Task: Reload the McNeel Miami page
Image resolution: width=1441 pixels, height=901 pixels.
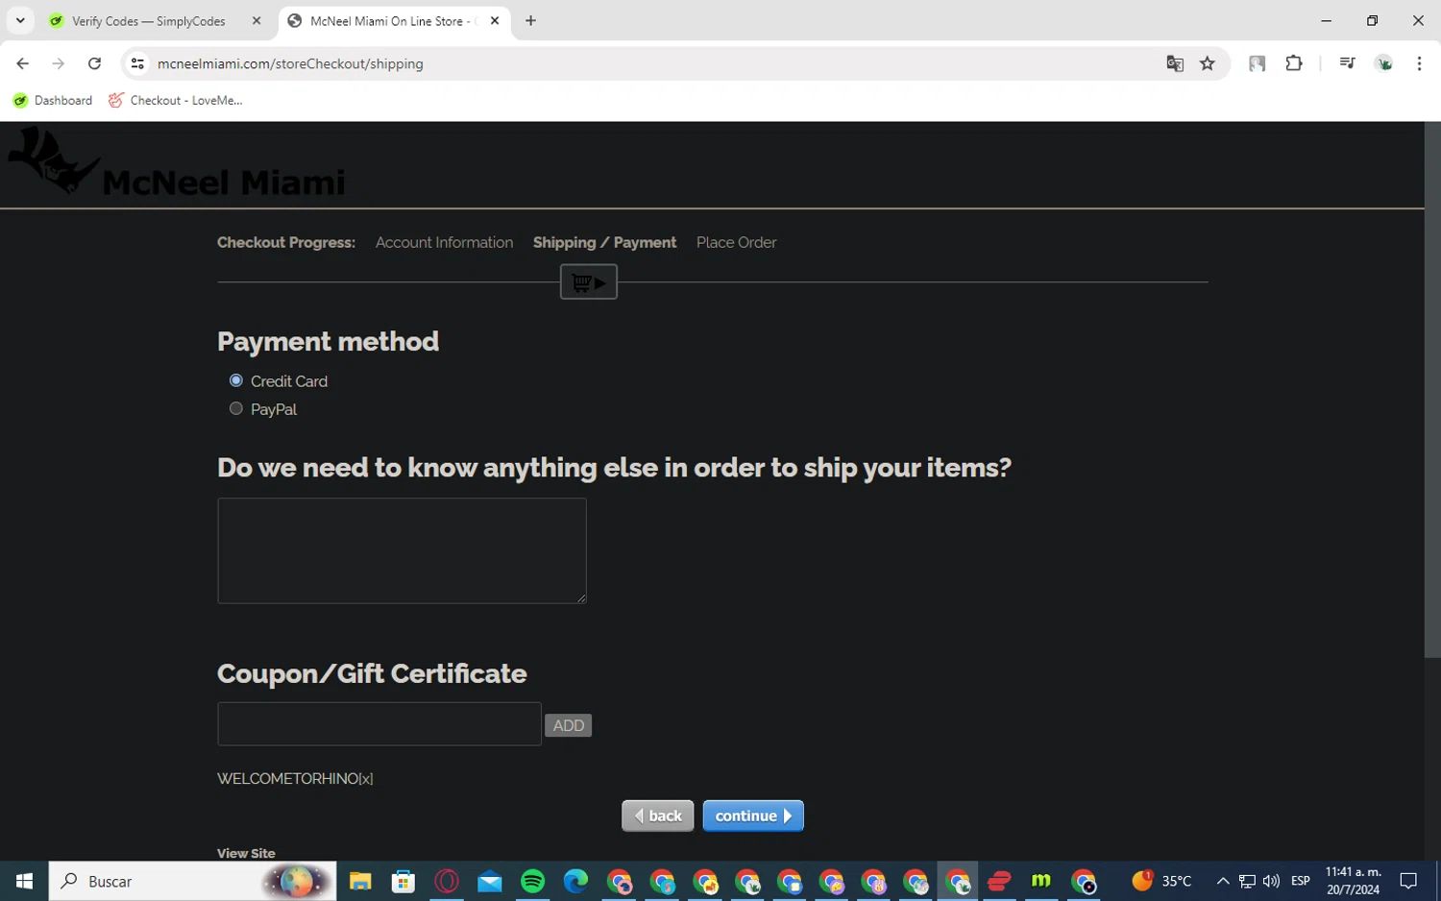Action: coord(94,63)
